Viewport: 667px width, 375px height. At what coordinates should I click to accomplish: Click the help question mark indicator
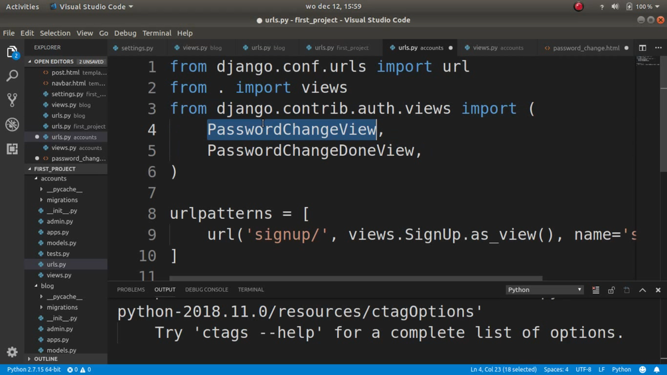601,7
